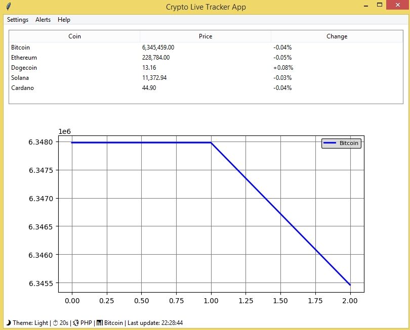Click Bitcoin price 6,345,459.00
Viewport: 410px width, 330px height.
click(x=158, y=48)
